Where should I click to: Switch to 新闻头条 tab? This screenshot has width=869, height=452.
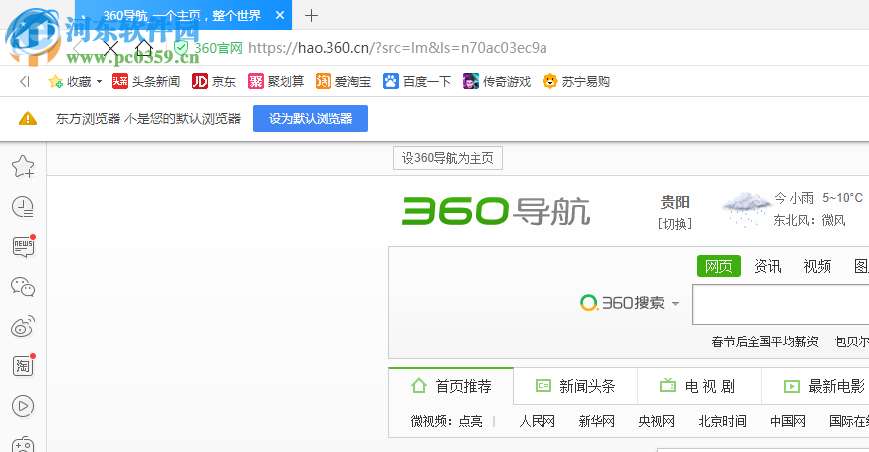tap(575, 386)
